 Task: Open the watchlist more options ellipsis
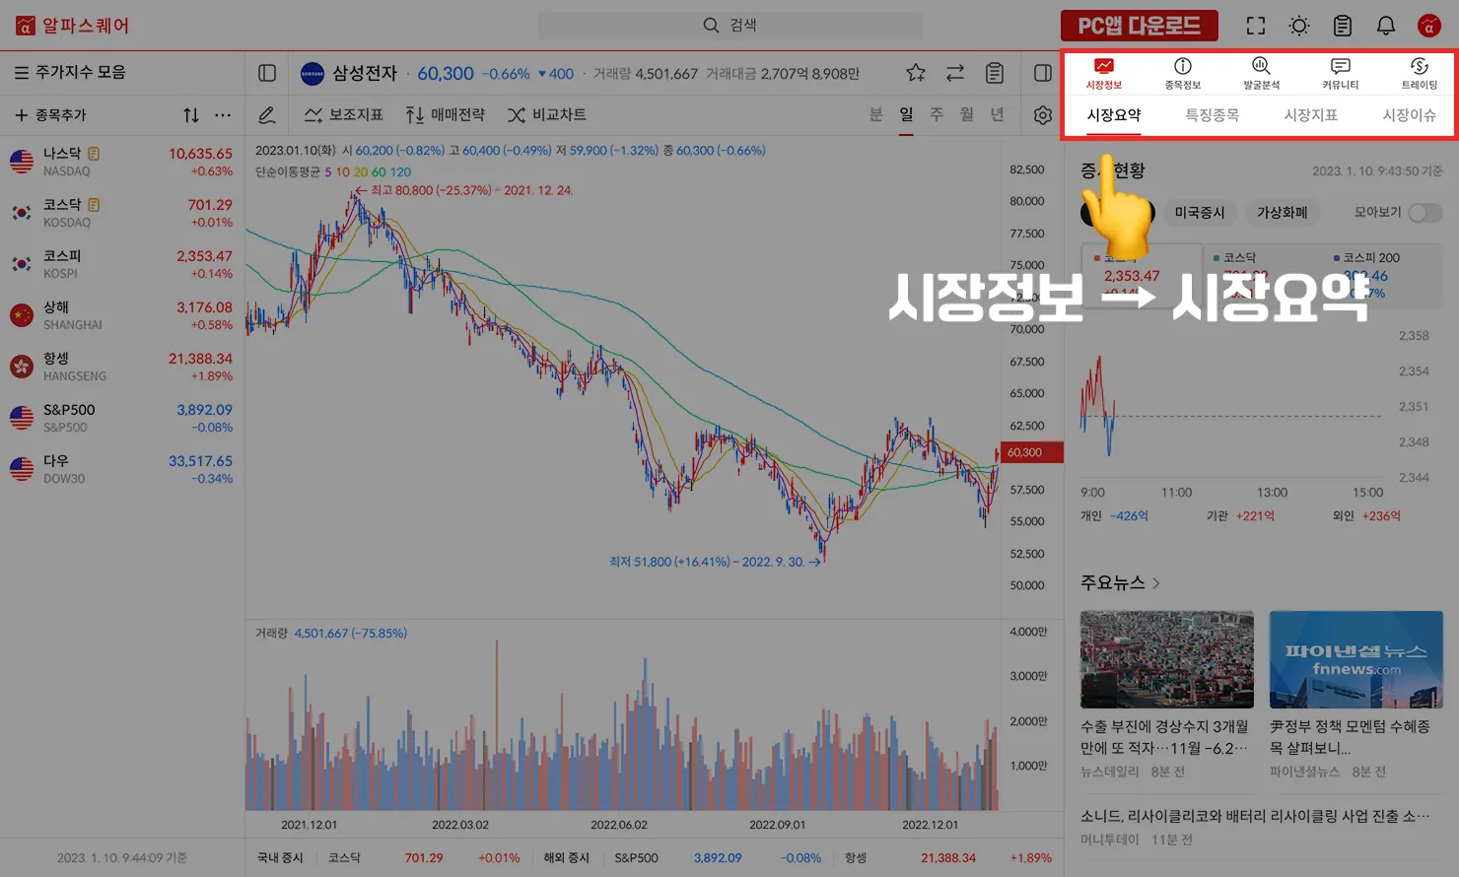click(224, 115)
